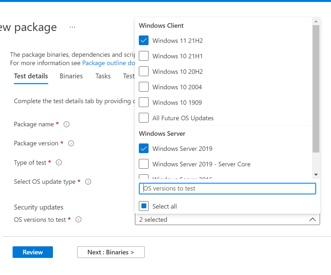
Task: Uncheck the Windows 11 21H2 checkbox
Action: tap(144, 41)
